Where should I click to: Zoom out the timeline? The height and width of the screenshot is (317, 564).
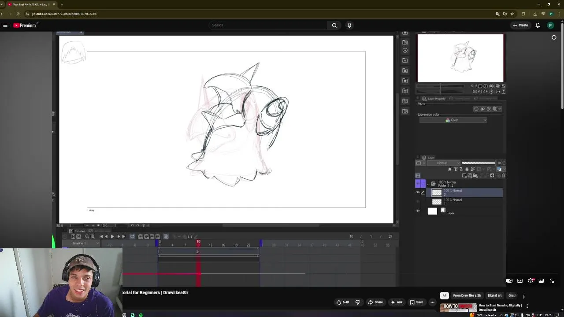click(x=87, y=236)
